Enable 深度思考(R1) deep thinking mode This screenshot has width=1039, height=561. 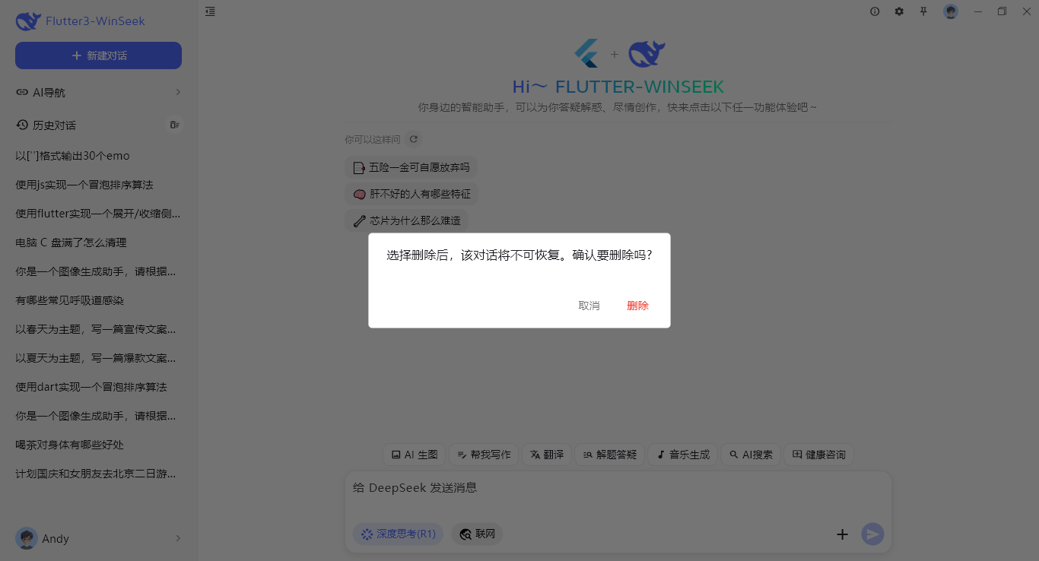coord(397,534)
